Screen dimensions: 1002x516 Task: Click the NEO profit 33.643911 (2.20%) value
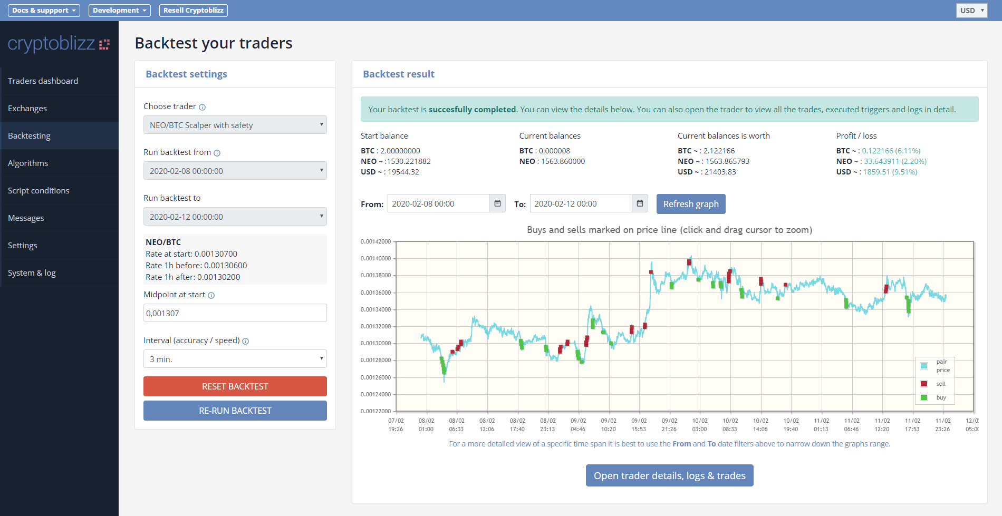tap(895, 161)
